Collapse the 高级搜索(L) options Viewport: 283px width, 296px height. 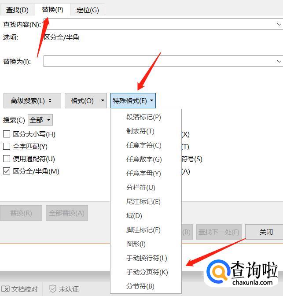click(x=31, y=101)
